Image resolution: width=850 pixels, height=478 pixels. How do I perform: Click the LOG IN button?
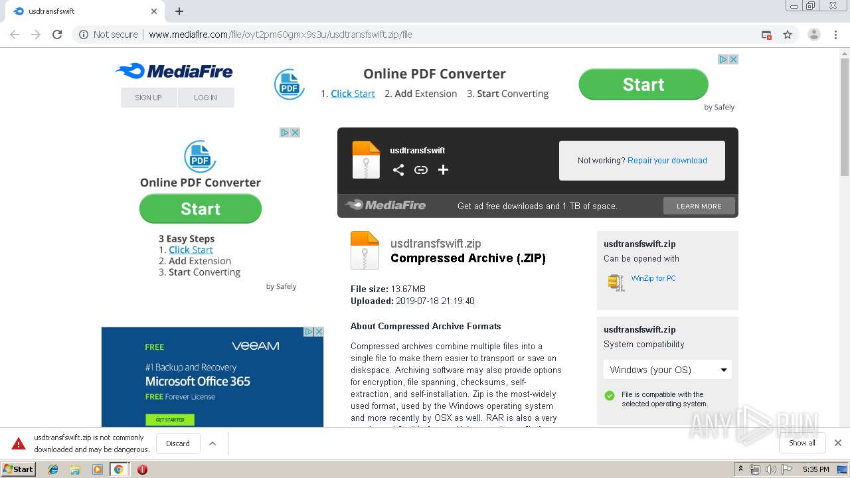tap(206, 98)
